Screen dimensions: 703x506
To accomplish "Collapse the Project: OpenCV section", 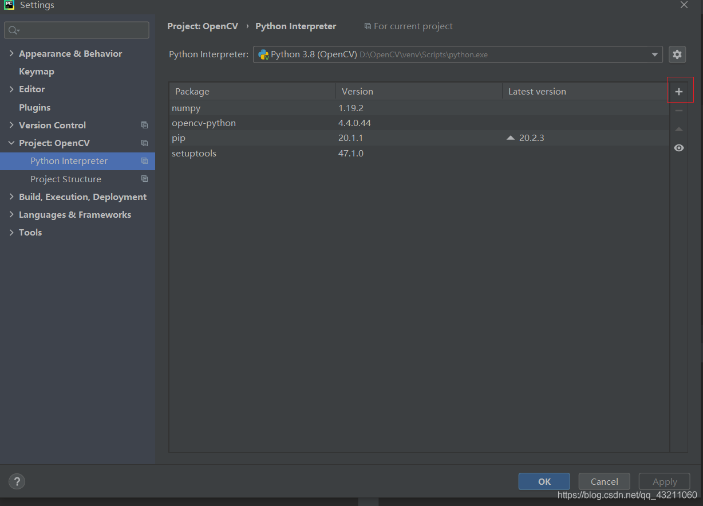I will [11, 143].
